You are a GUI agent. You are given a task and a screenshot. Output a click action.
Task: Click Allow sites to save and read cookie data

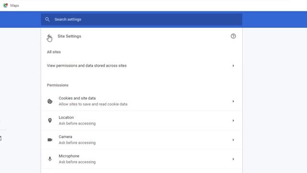tap(93, 104)
